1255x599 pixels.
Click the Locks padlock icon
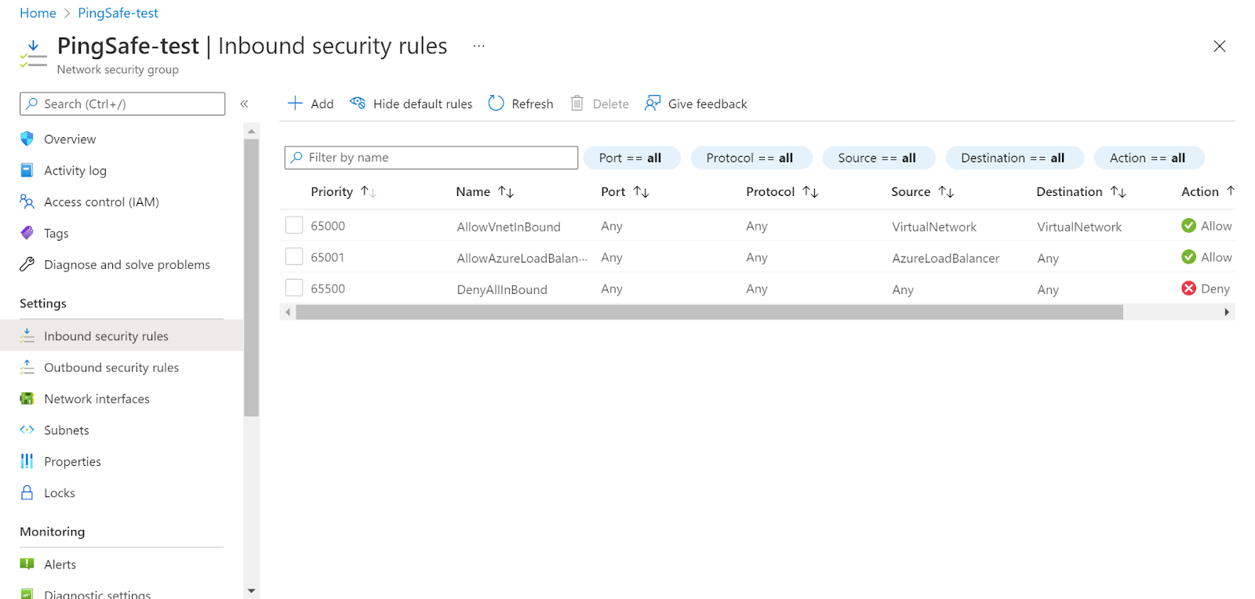coord(27,492)
